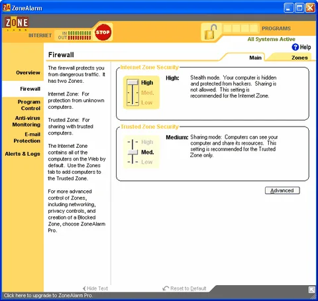Click the PROGRAMS label
The image size is (318, 301).
tap(276, 29)
